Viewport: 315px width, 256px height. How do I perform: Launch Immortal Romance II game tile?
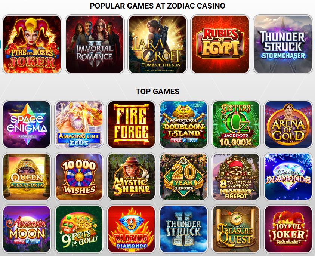(x=95, y=44)
